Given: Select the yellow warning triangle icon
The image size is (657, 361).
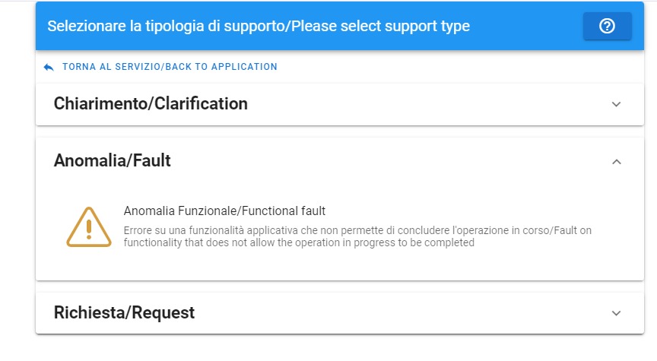Looking at the screenshot, I should click(89, 227).
